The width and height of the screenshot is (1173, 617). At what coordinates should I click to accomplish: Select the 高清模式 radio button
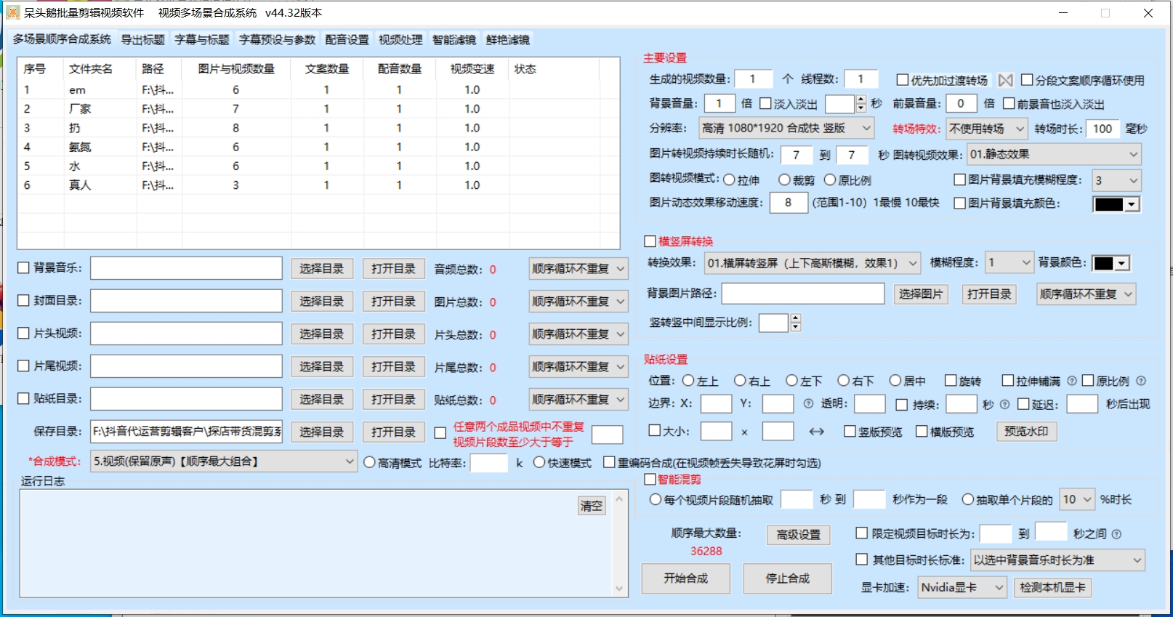coord(369,462)
